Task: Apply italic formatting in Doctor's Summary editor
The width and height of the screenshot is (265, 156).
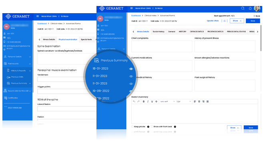Action: click(x=148, y=101)
